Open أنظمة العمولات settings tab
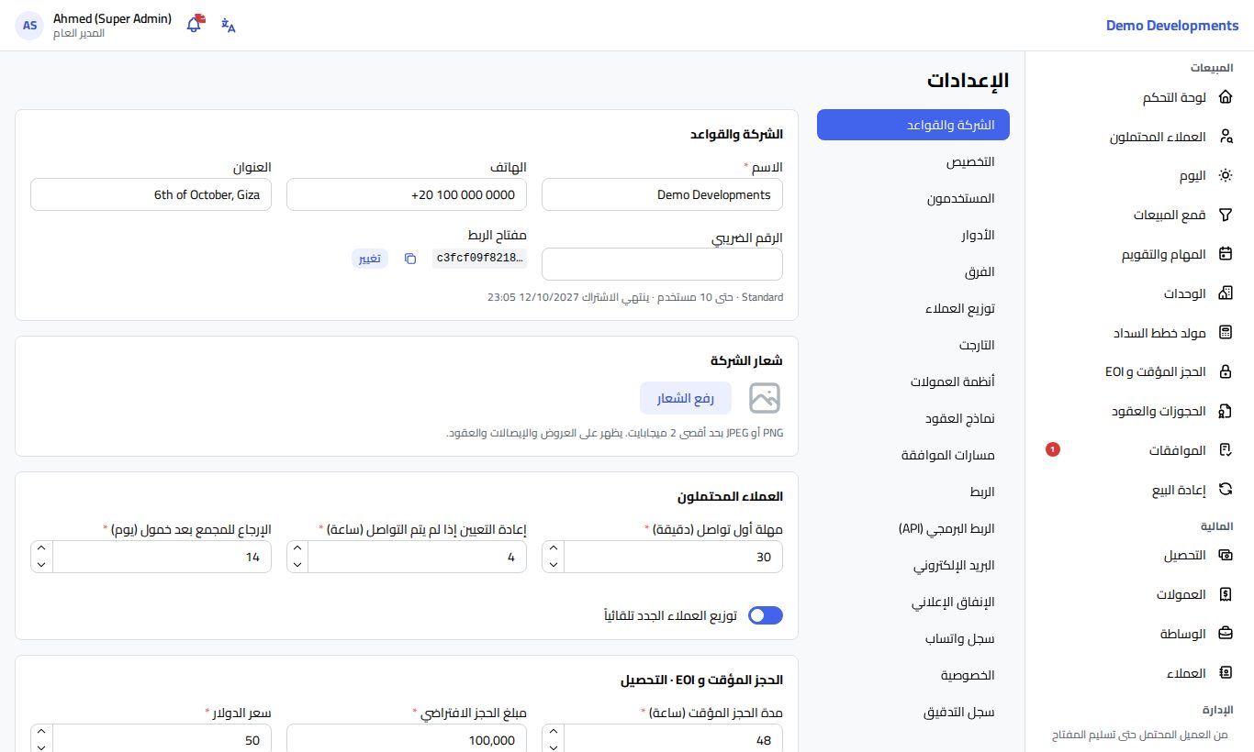1254x752 pixels. [x=913, y=382]
